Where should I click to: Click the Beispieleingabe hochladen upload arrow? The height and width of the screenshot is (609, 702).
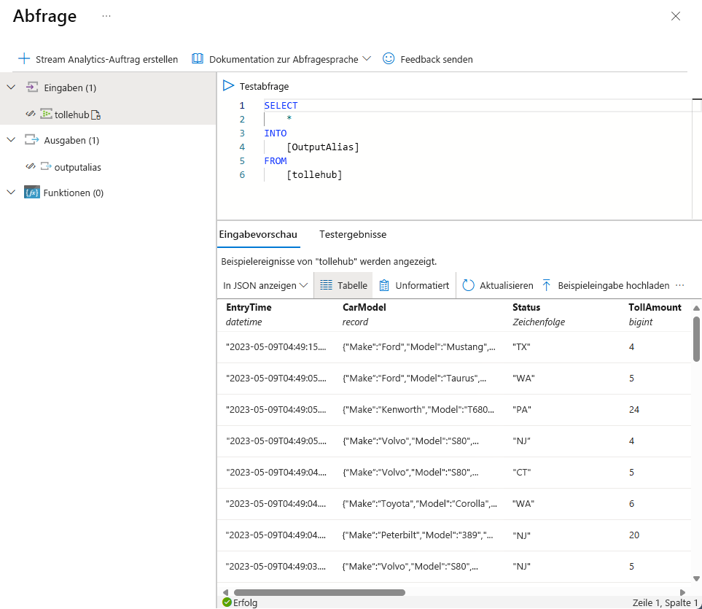546,285
